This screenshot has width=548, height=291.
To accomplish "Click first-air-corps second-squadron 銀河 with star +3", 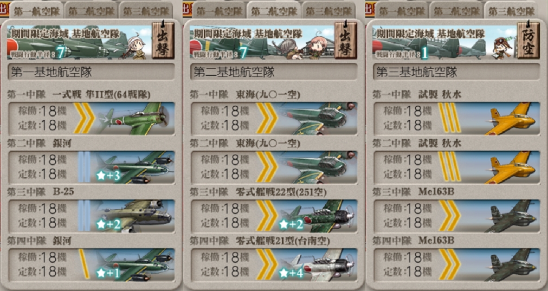I will coord(91,167).
